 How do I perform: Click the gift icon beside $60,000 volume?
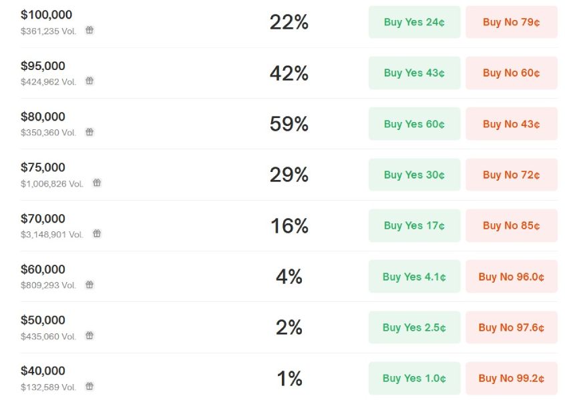click(89, 285)
